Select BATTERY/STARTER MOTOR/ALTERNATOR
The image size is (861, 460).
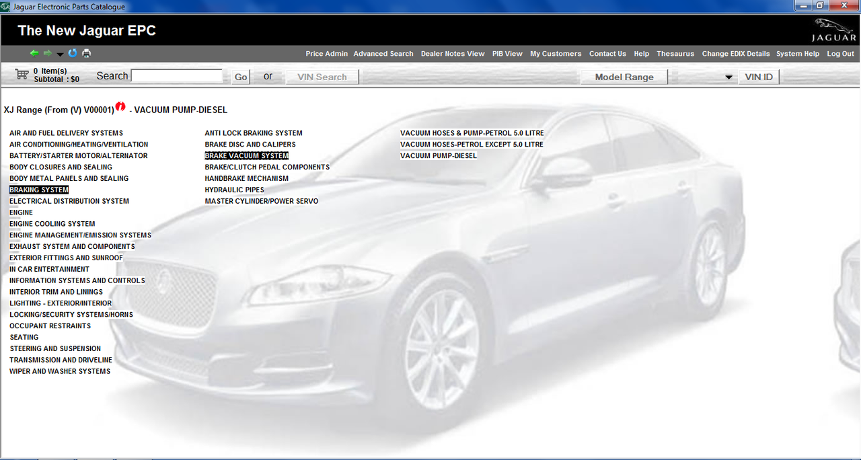point(79,156)
